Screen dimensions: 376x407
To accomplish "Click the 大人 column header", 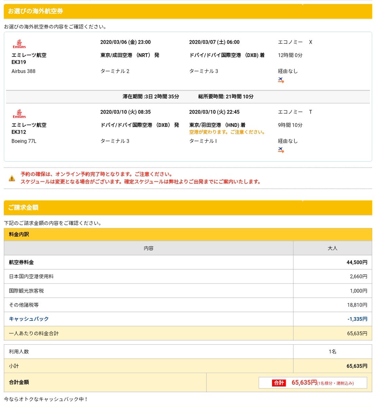I will (332, 248).
